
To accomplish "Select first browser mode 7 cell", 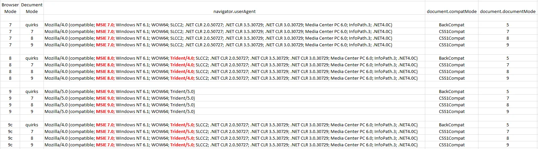I will (10, 25).
